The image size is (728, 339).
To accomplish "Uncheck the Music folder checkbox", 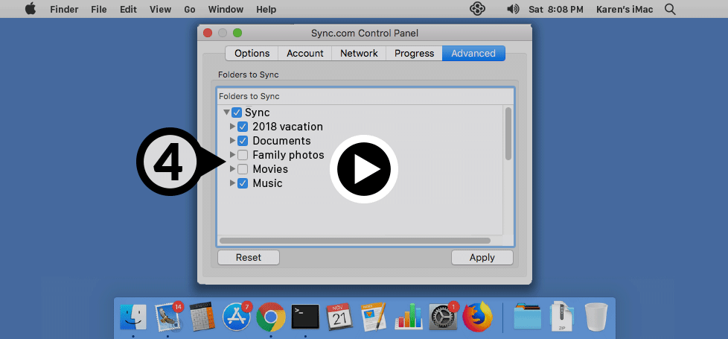I will [x=243, y=183].
